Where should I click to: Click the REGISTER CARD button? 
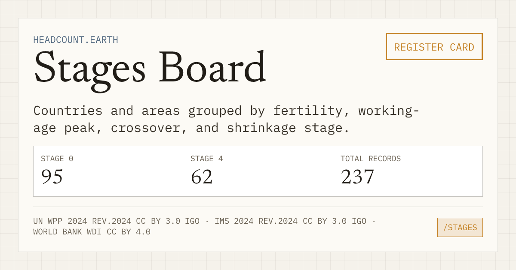click(434, 47)
